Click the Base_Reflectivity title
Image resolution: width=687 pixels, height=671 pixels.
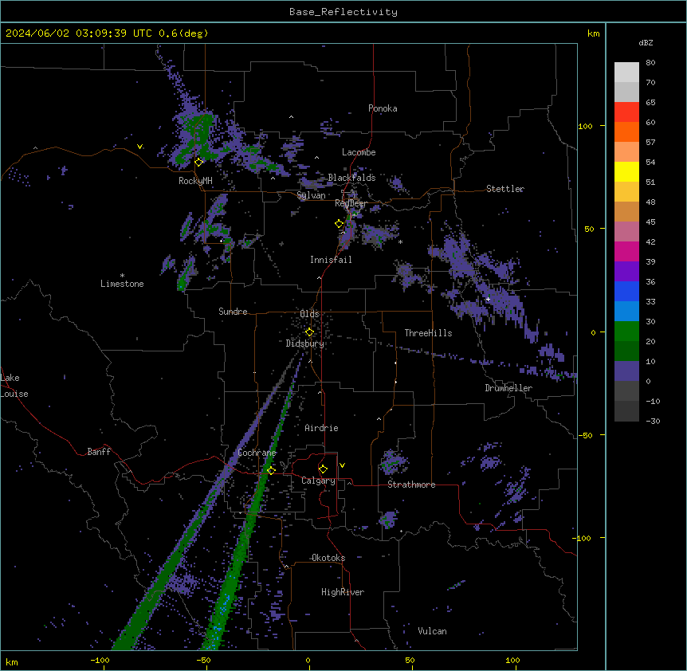click(x=343, y=12)
